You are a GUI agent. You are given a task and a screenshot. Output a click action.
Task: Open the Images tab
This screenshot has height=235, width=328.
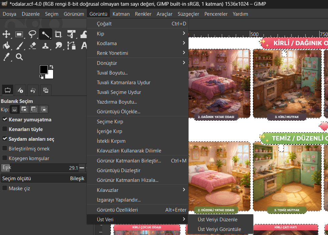[46, 90]
